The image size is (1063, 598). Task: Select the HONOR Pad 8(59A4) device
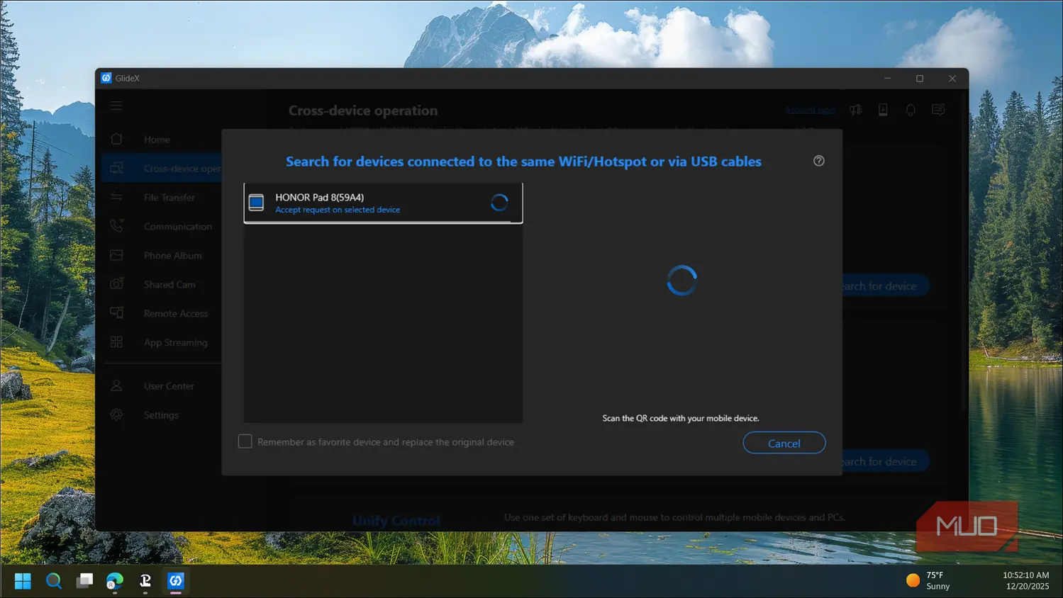[383, 203]
